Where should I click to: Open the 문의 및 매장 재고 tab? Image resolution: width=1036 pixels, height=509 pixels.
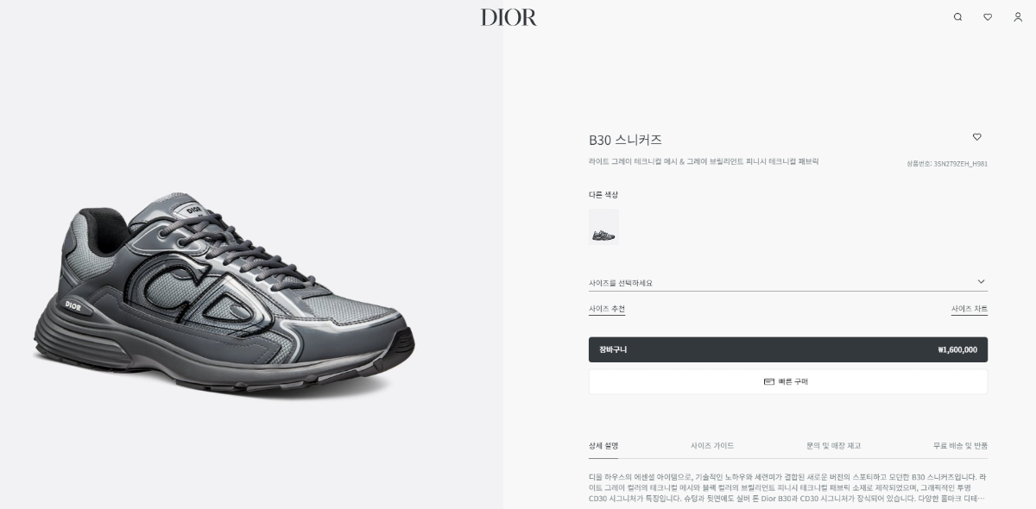click(833, 446)
